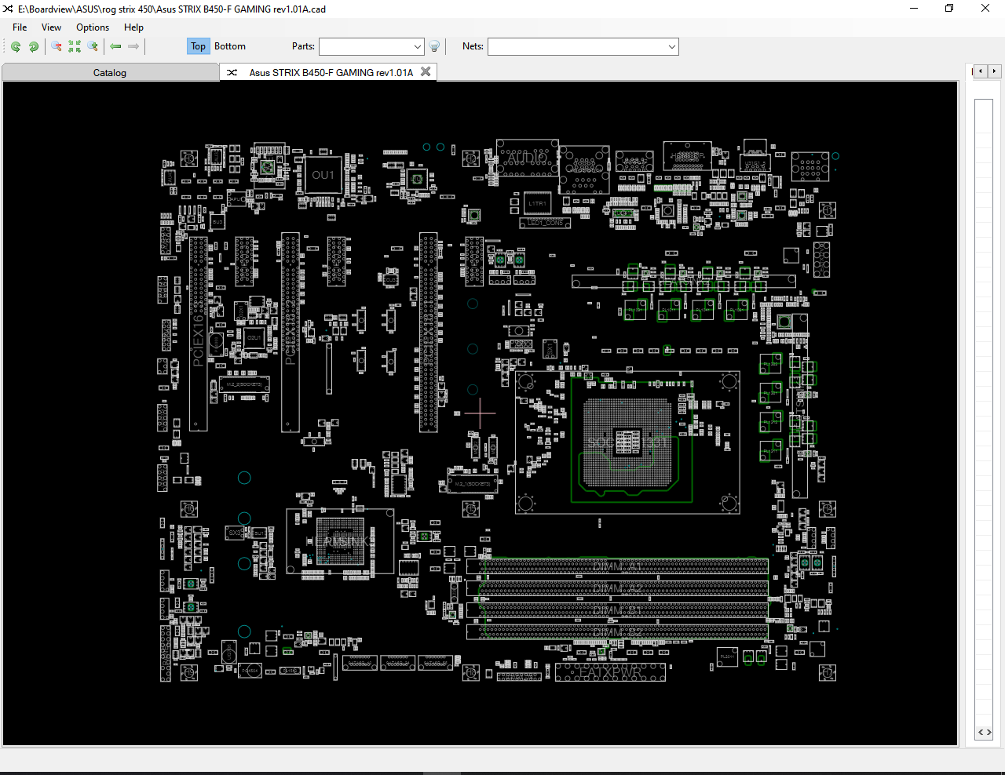Viewport: 1005px width, 775px height.
Task: Click the light bulb highlight icon
Action: pos(434,47)
